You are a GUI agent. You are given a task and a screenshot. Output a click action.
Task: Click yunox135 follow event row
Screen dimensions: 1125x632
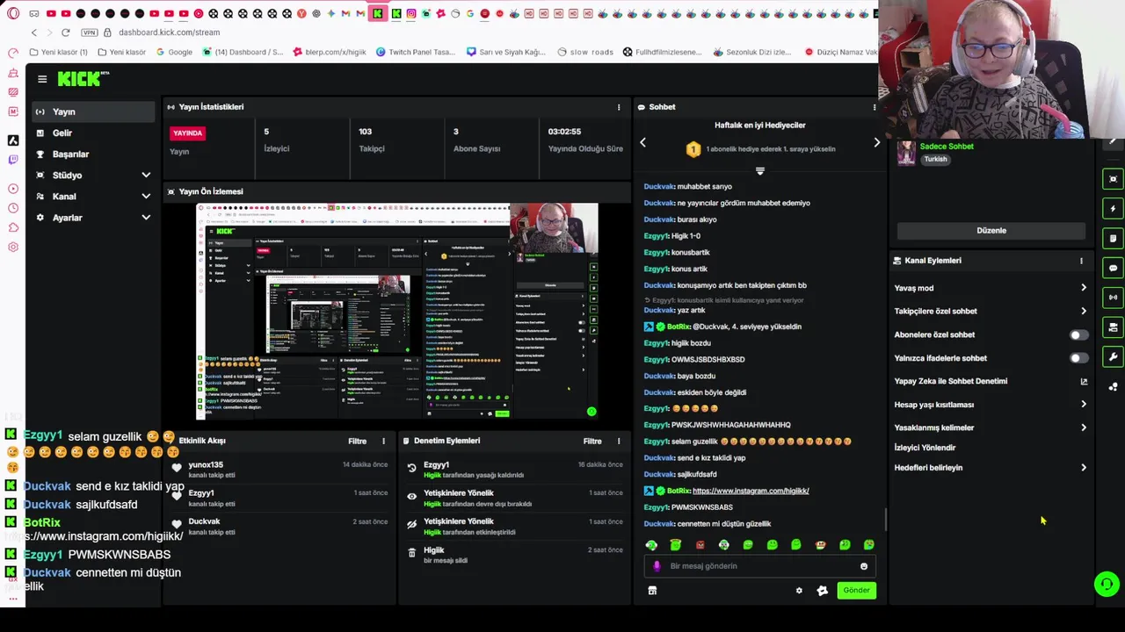pyautogui.click(x=279, y=470)
